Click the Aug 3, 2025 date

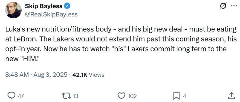(x=50, y=75)
